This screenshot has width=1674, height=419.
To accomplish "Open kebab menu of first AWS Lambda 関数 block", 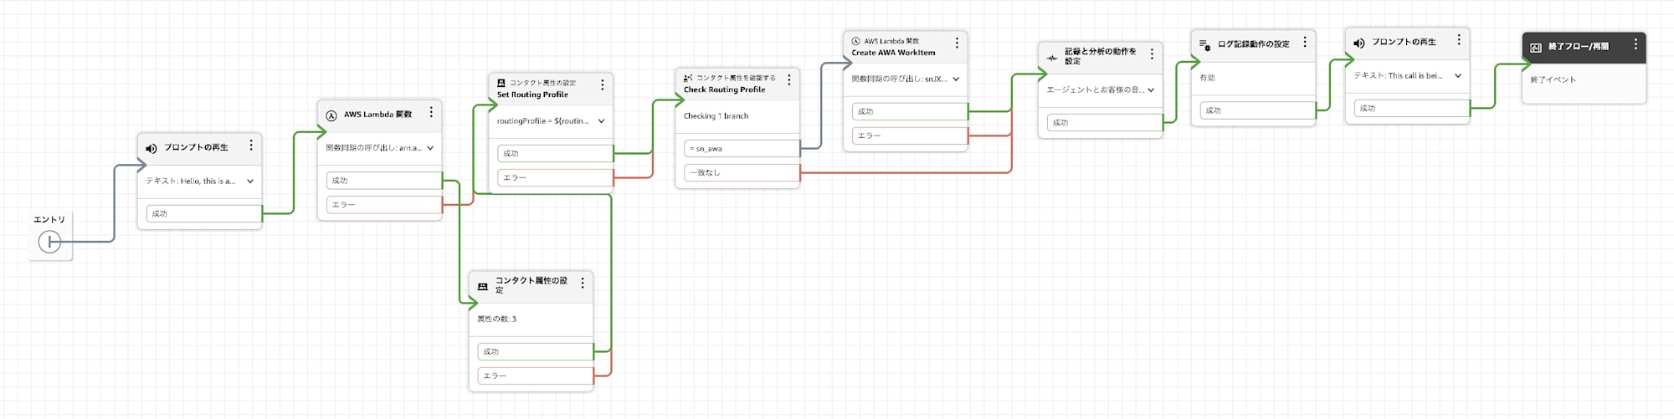I will pyautogui.click(x=431, y=112).
